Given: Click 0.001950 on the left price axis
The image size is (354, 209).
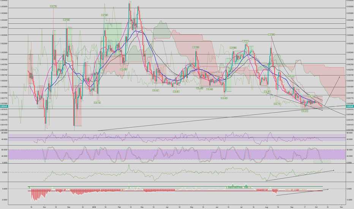Looking at the screenshot, I should [4, 87].
